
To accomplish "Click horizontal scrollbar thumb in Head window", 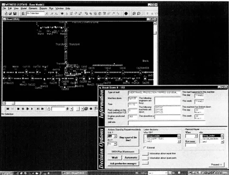I will tap(13, 103).
